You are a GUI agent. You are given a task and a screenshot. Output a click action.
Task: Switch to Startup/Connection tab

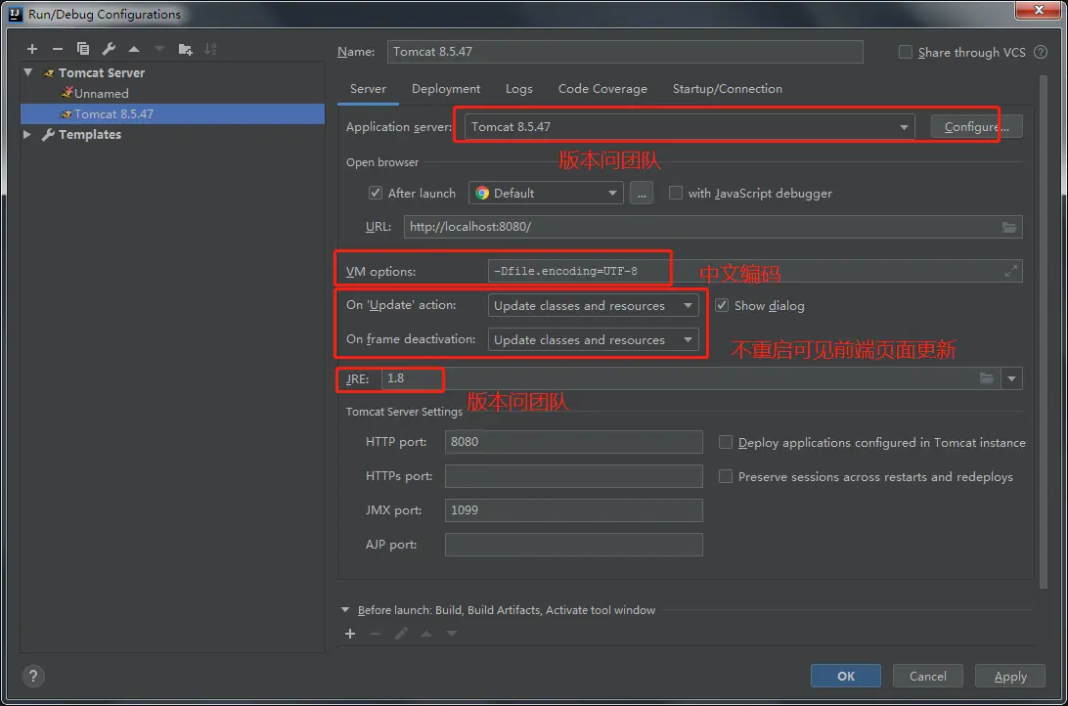click(728, 89)
